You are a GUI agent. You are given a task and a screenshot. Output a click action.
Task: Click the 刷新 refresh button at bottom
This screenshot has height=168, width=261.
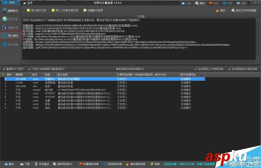[x=155, y=164]
